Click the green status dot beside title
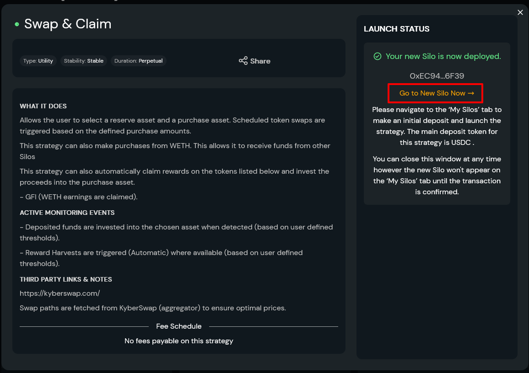This screenshot has width=529, height=373. (x=17, y=24)
